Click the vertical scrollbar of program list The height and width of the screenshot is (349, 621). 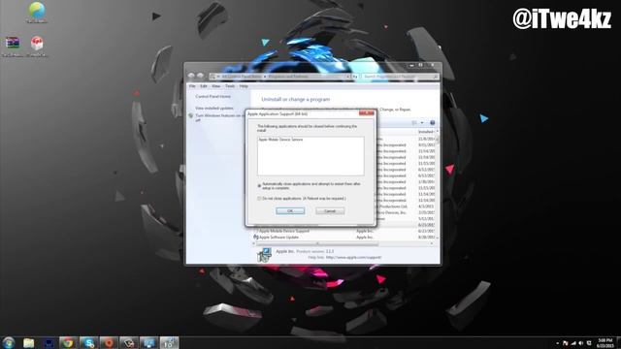(x=438, y=140)
